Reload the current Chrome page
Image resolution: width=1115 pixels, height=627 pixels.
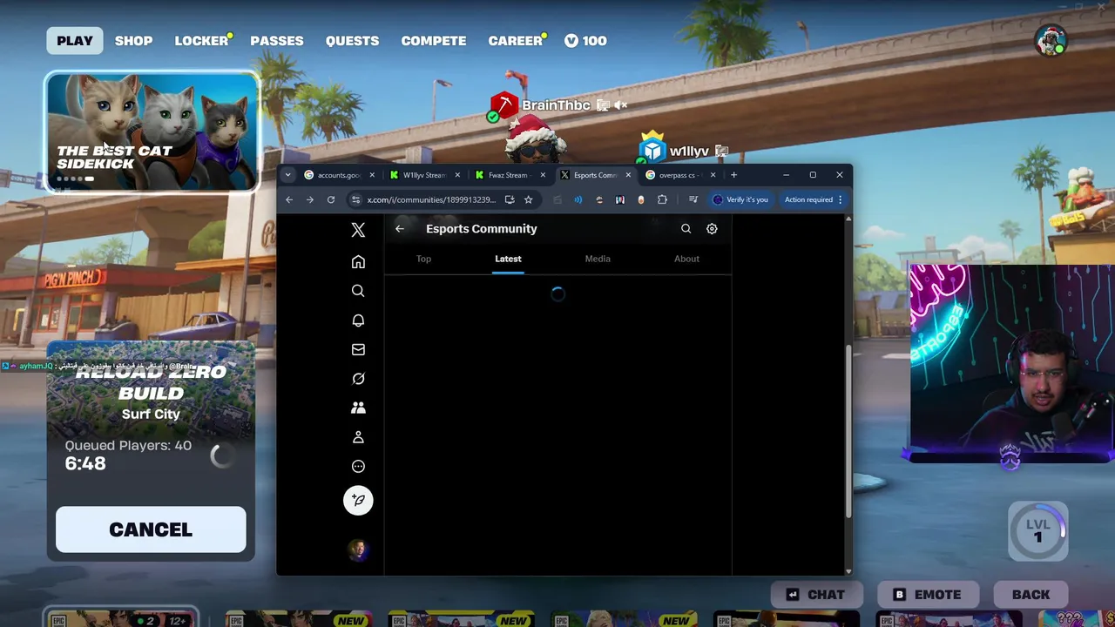[331, 199]
